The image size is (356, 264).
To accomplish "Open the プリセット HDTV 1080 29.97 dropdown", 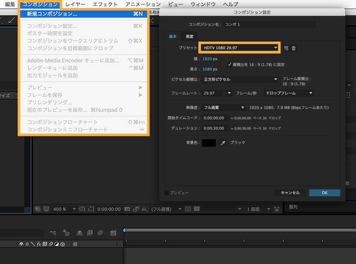I will click(x=240, y=48).
